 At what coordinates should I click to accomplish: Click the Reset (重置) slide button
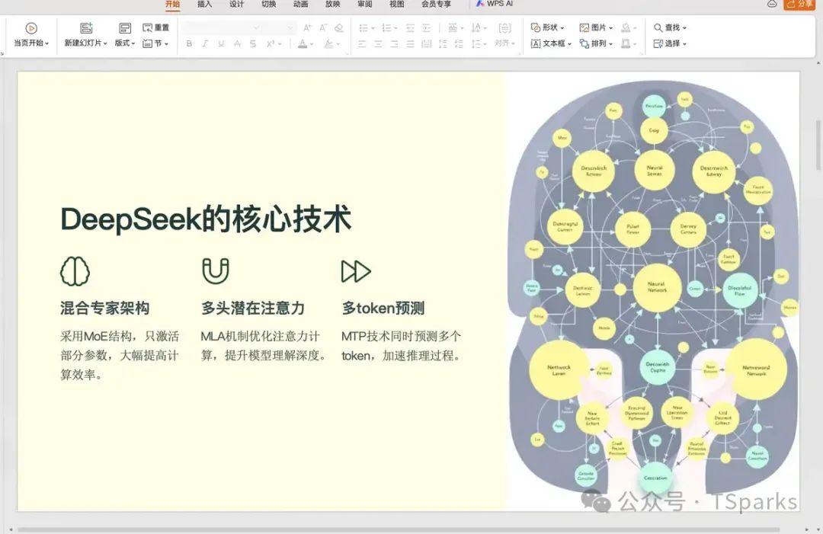coord(156,27)
